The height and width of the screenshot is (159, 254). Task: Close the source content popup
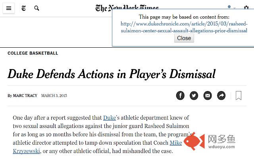pyautogui.click(x=184, y=38)
